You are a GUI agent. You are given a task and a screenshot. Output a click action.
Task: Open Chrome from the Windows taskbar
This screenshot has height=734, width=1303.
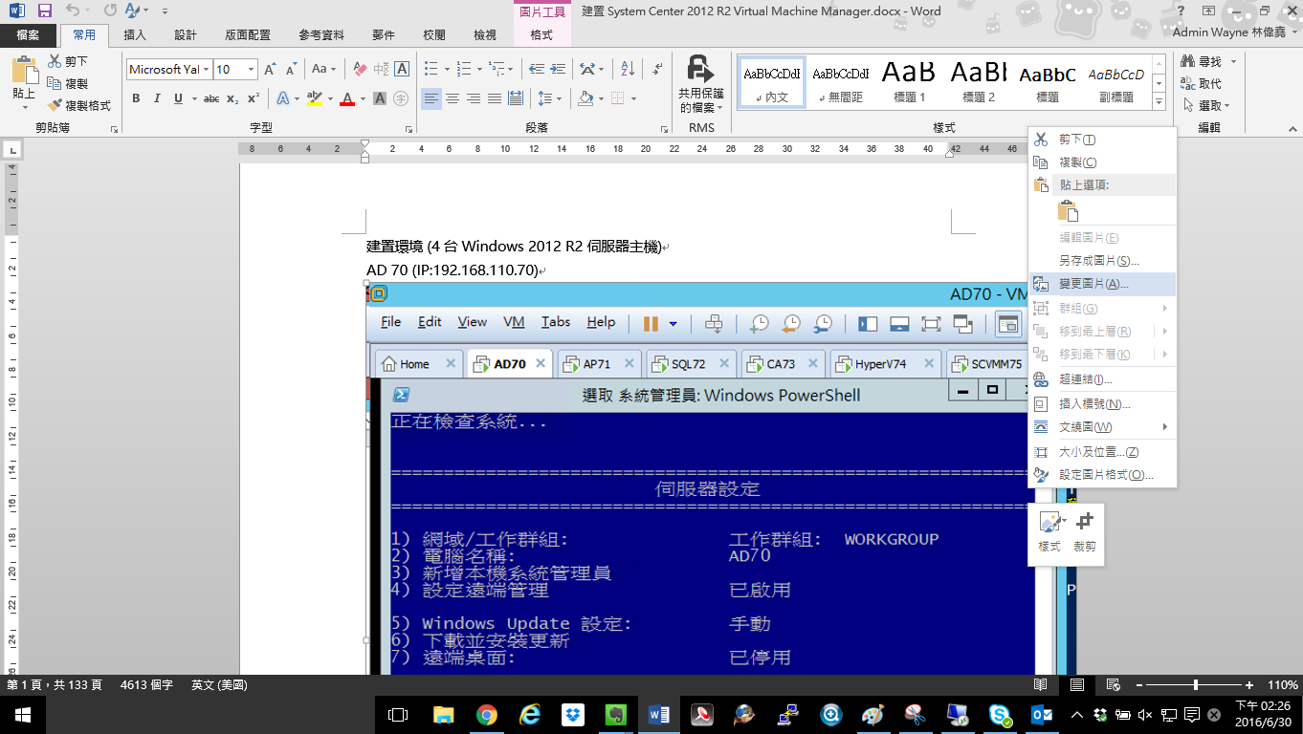click(486, 715)
